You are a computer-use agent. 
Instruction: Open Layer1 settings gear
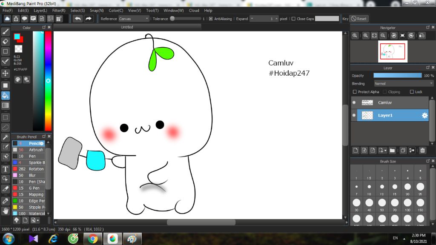point(425,115)
